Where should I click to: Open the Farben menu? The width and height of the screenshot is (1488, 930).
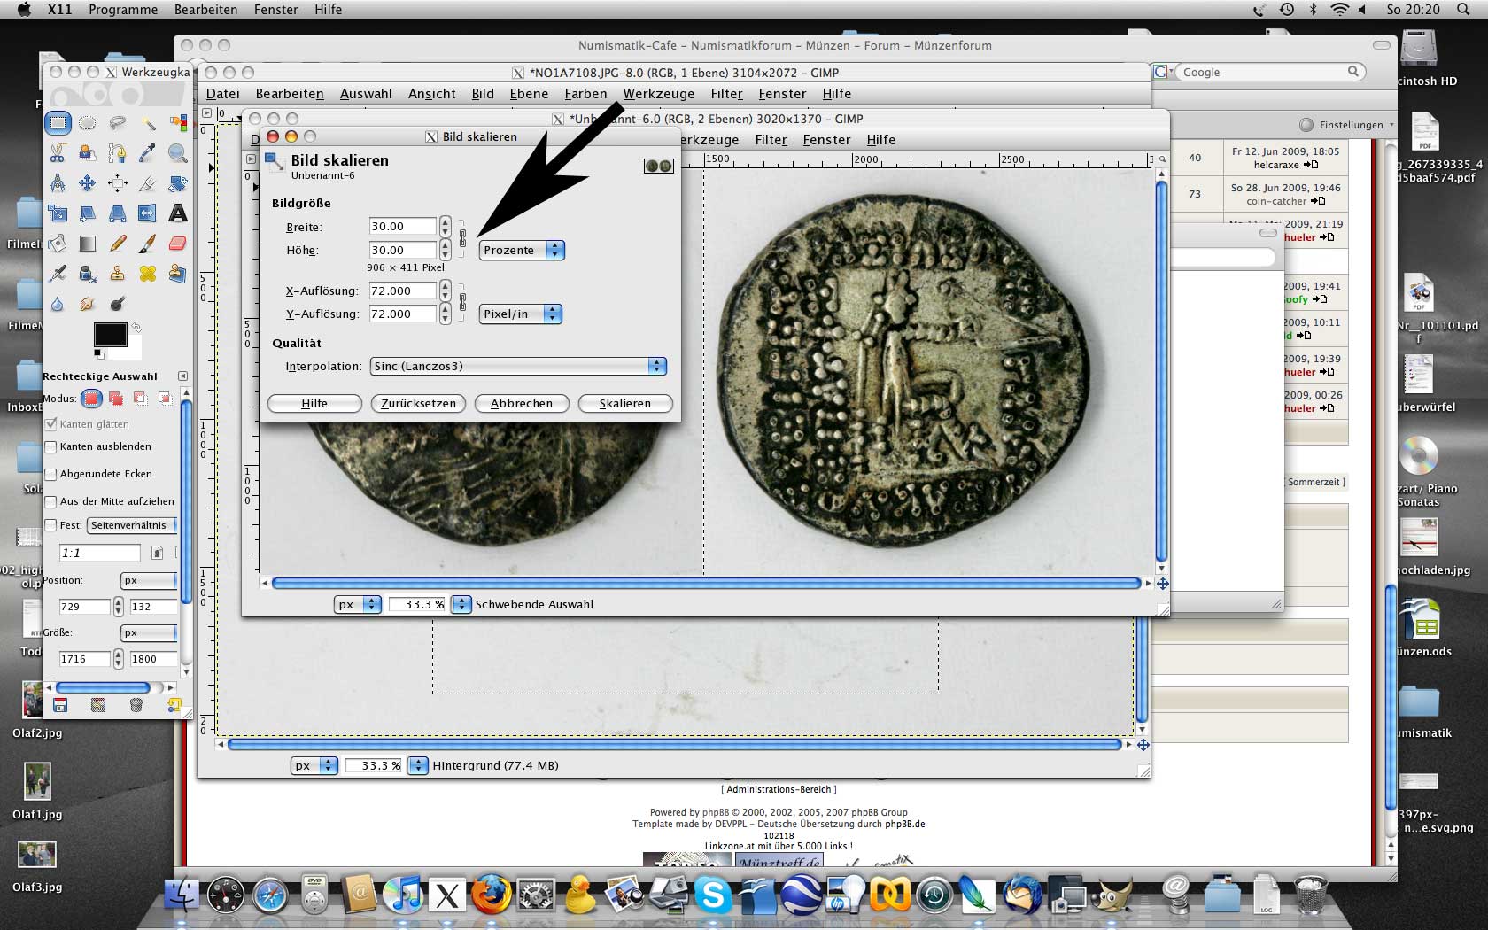tap(585, 94)
